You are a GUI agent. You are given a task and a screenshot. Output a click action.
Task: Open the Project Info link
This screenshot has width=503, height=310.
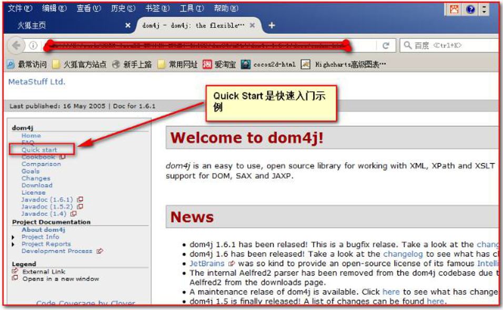click(x=40, y=237)
